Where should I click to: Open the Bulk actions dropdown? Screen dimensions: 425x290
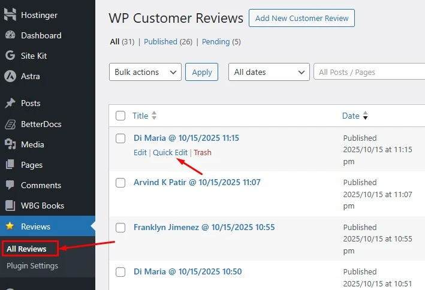click(145, 72)
